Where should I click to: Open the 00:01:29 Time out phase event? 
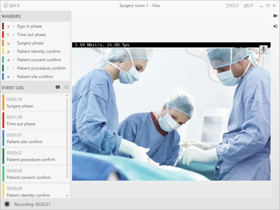34,120
